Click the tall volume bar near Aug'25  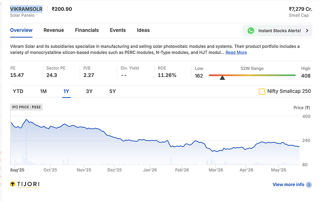(26, 147)
